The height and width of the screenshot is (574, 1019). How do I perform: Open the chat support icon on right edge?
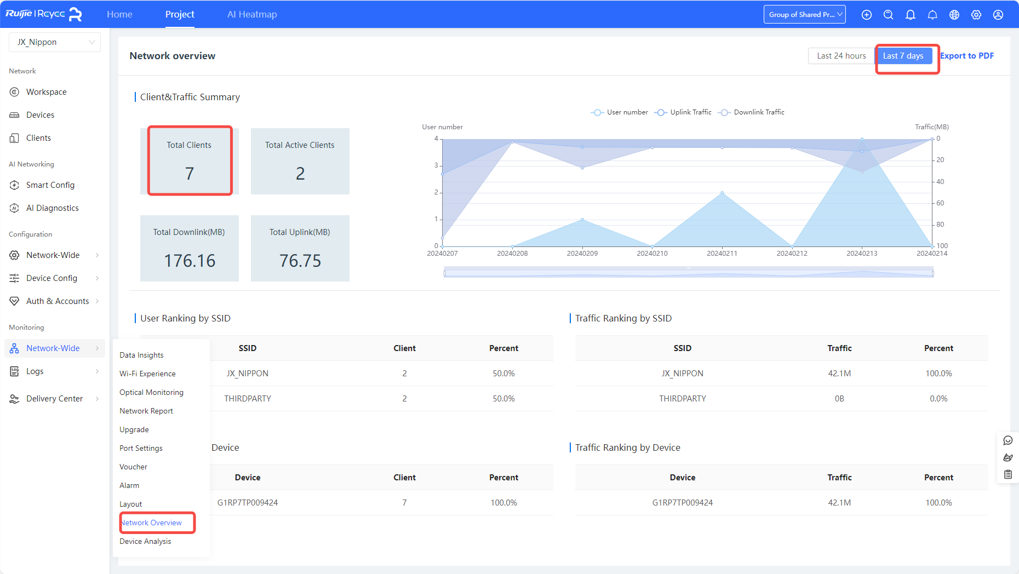pos(1007,440)
